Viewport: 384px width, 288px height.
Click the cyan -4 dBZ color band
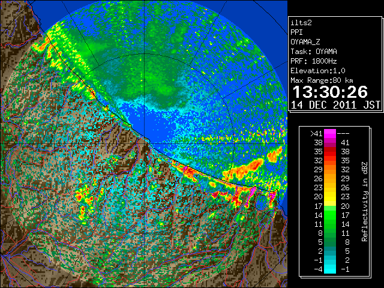[x=330, y=269]
